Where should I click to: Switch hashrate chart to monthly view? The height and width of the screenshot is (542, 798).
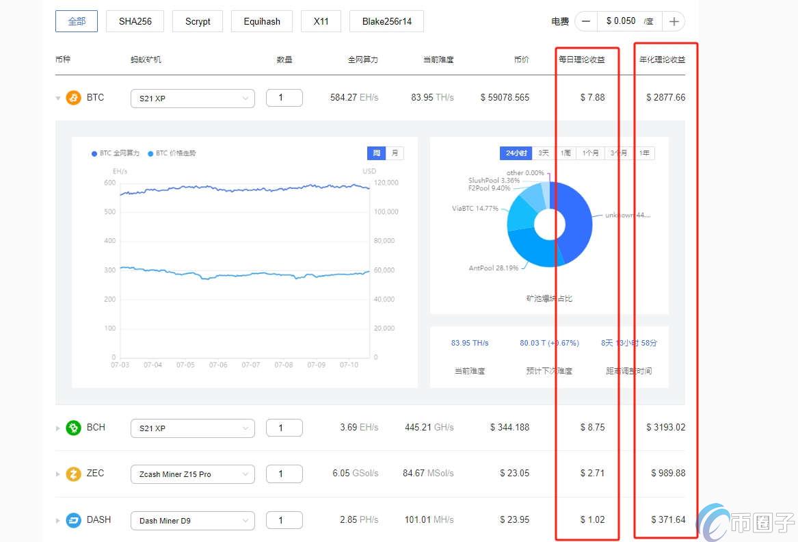[395, 153]
